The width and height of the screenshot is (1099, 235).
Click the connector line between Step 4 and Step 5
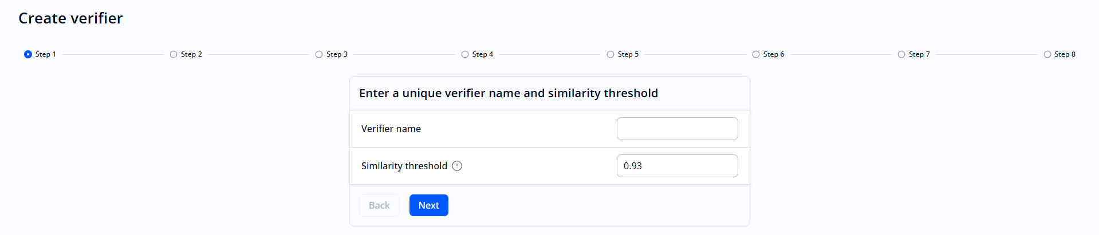tap(550, 54)
